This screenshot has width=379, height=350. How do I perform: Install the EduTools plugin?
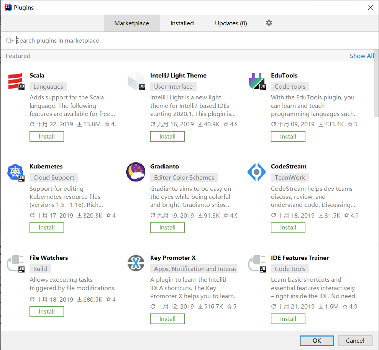tap(288, 137)
